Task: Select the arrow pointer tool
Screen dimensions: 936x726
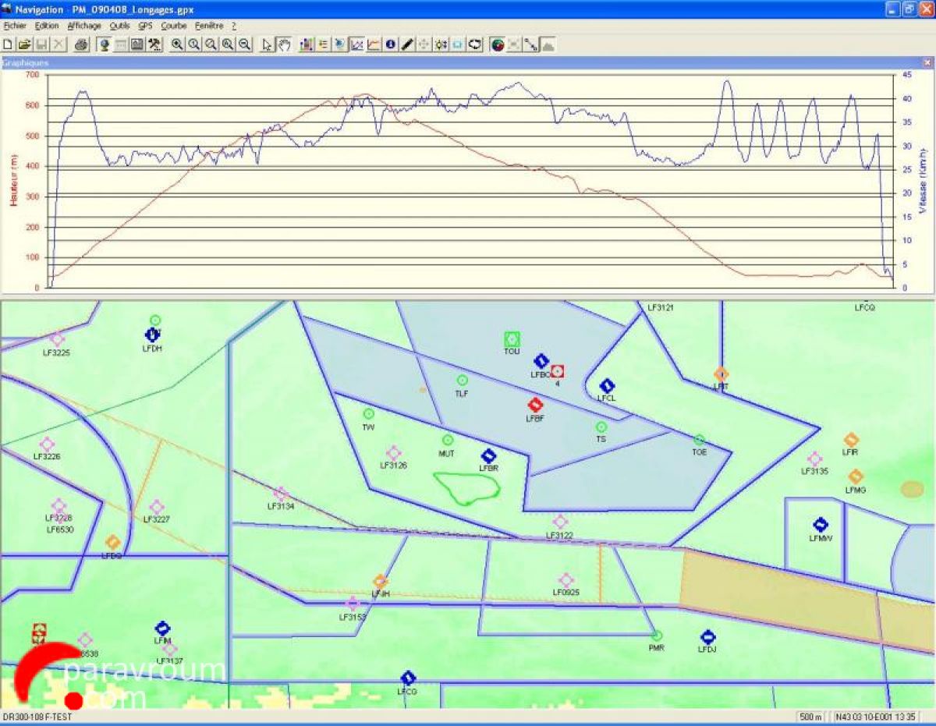Action: (x=268, y=44)
